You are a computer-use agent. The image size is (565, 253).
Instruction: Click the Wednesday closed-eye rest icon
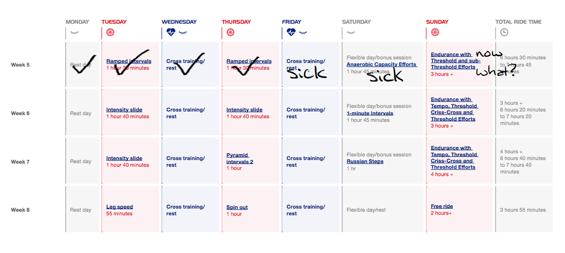point(183,32)
